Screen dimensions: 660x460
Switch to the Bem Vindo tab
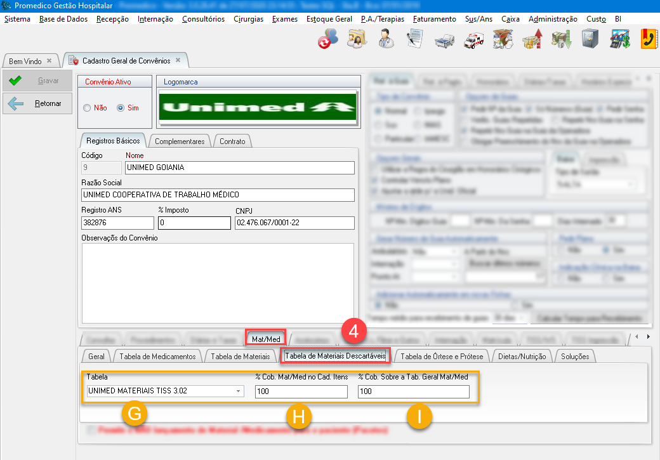pos(25,61)
